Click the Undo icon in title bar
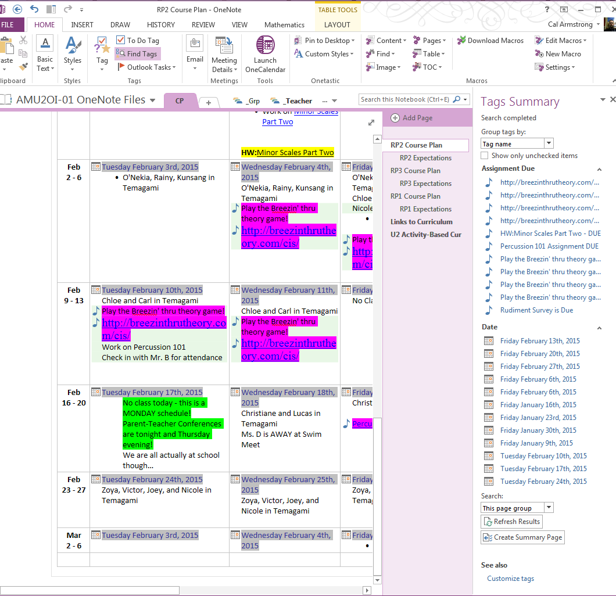 (x=34, y=9)
